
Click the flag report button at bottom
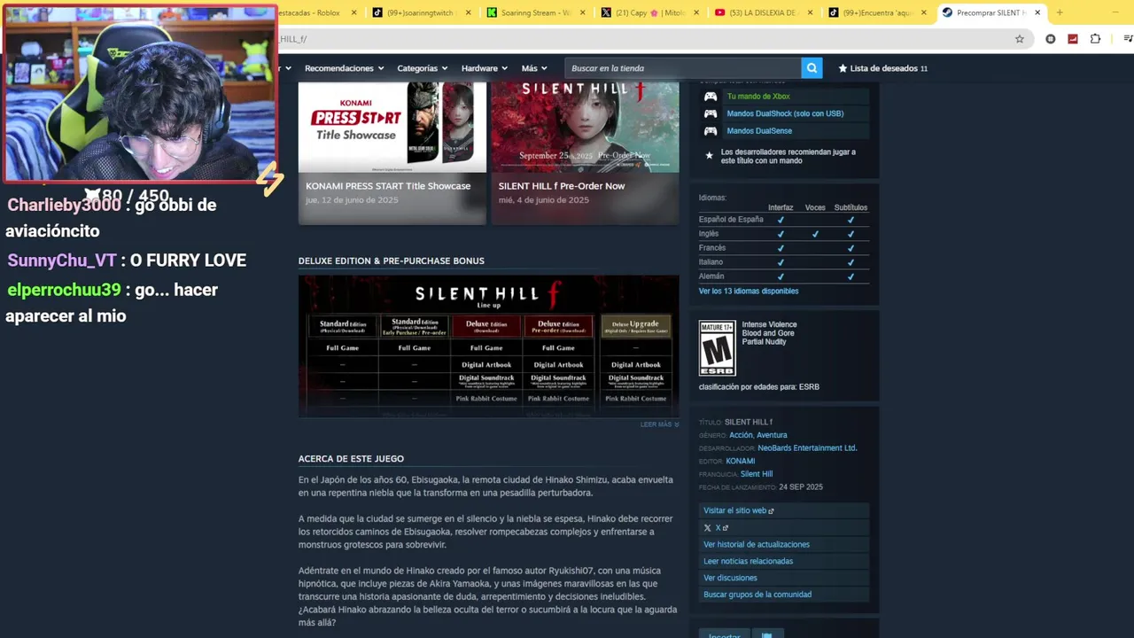coord(767,634)
